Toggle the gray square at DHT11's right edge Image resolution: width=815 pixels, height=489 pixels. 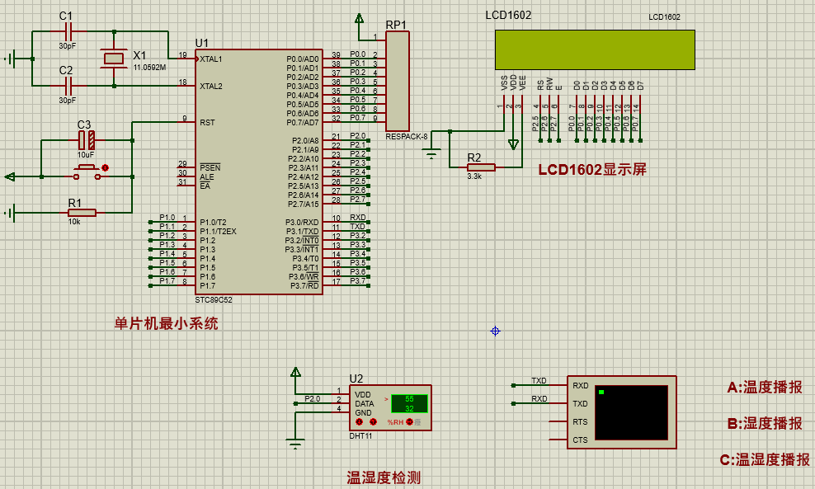pyautogui.click(x=418, y=422)
